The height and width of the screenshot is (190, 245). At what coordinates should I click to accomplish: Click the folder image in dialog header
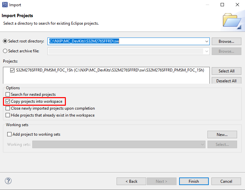click(232, 20)
